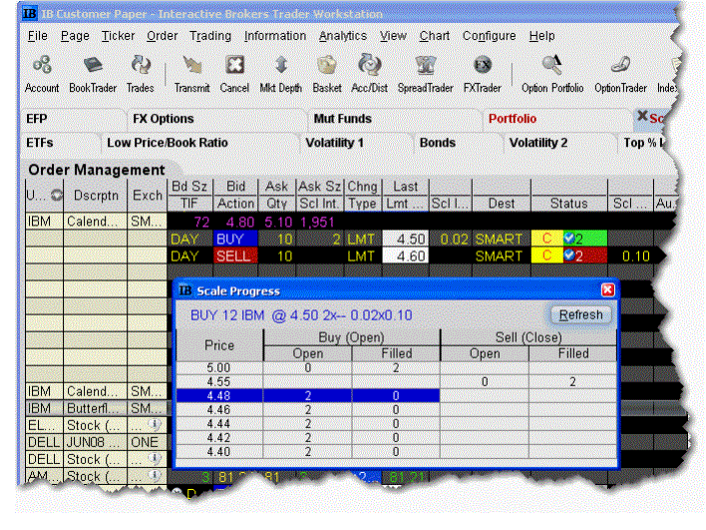Image resolution: width=706 pixels, height=530 pixels.
Task: Click the Status column header
Action: tap(569, 204)
